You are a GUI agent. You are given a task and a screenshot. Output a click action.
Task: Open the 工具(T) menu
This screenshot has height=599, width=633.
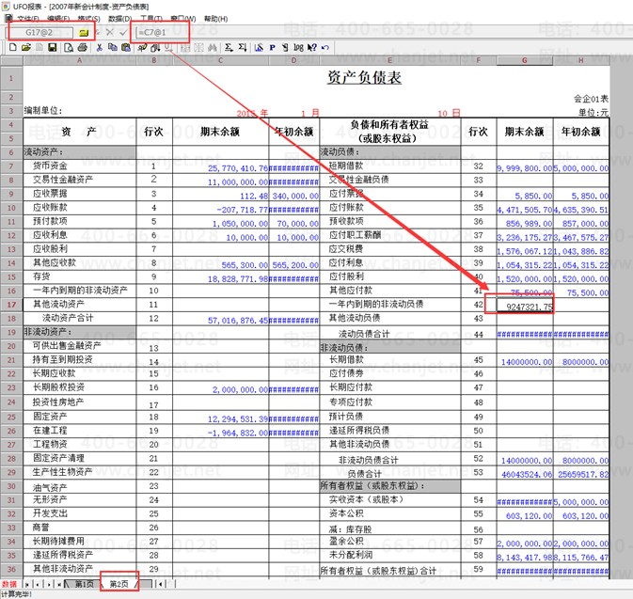coord(151,19)
